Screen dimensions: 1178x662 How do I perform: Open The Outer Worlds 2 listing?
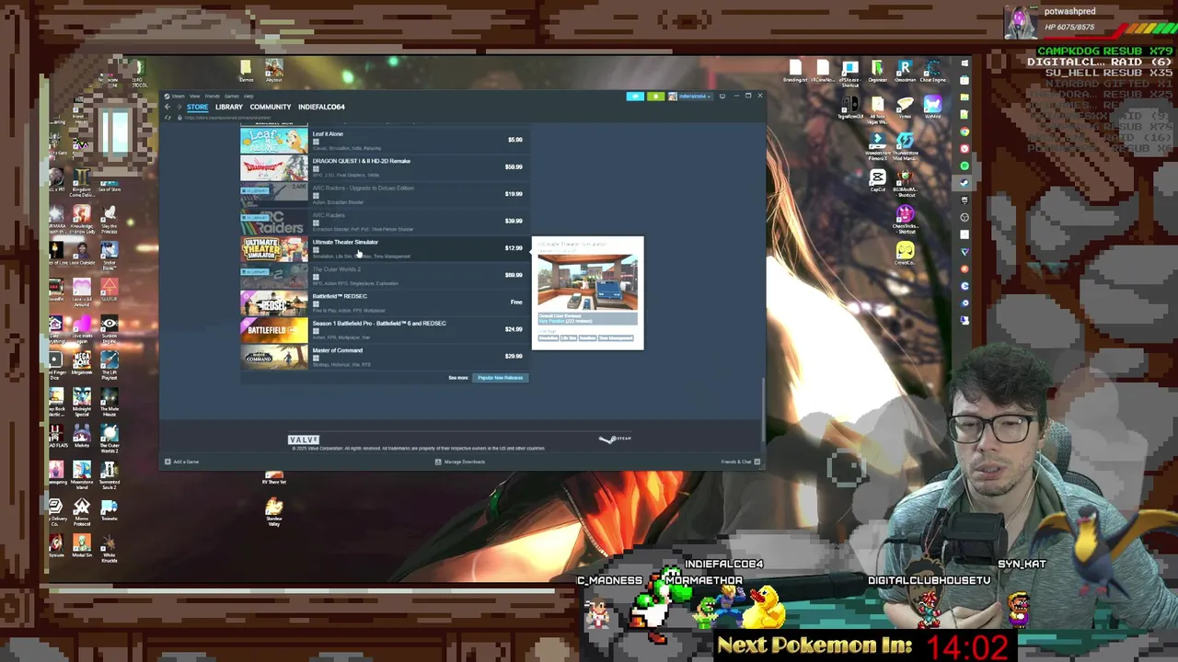[x=383, y=275]
